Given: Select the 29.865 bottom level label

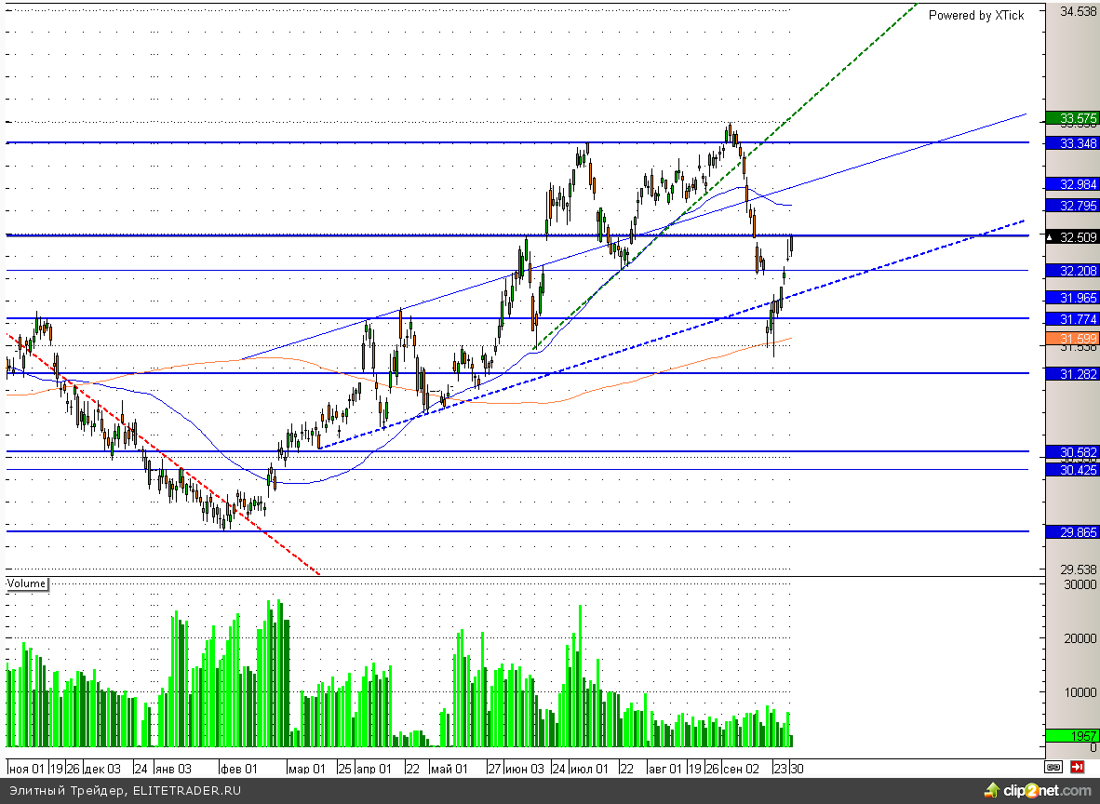Looking at the screenshot, I should point(1073,532).
